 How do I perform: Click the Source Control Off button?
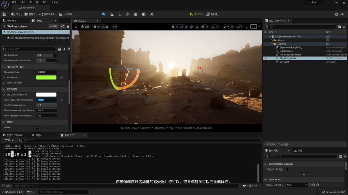tap(334, 192)
